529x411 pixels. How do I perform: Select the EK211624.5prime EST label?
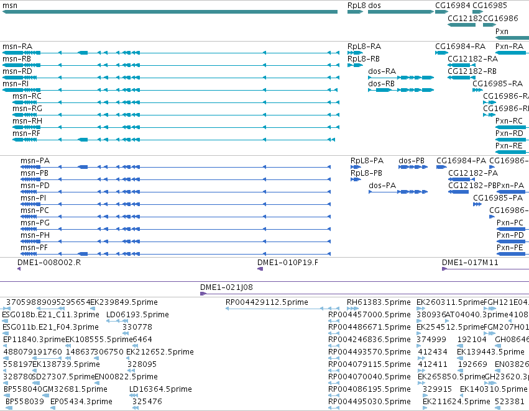[x=456, y=402]
